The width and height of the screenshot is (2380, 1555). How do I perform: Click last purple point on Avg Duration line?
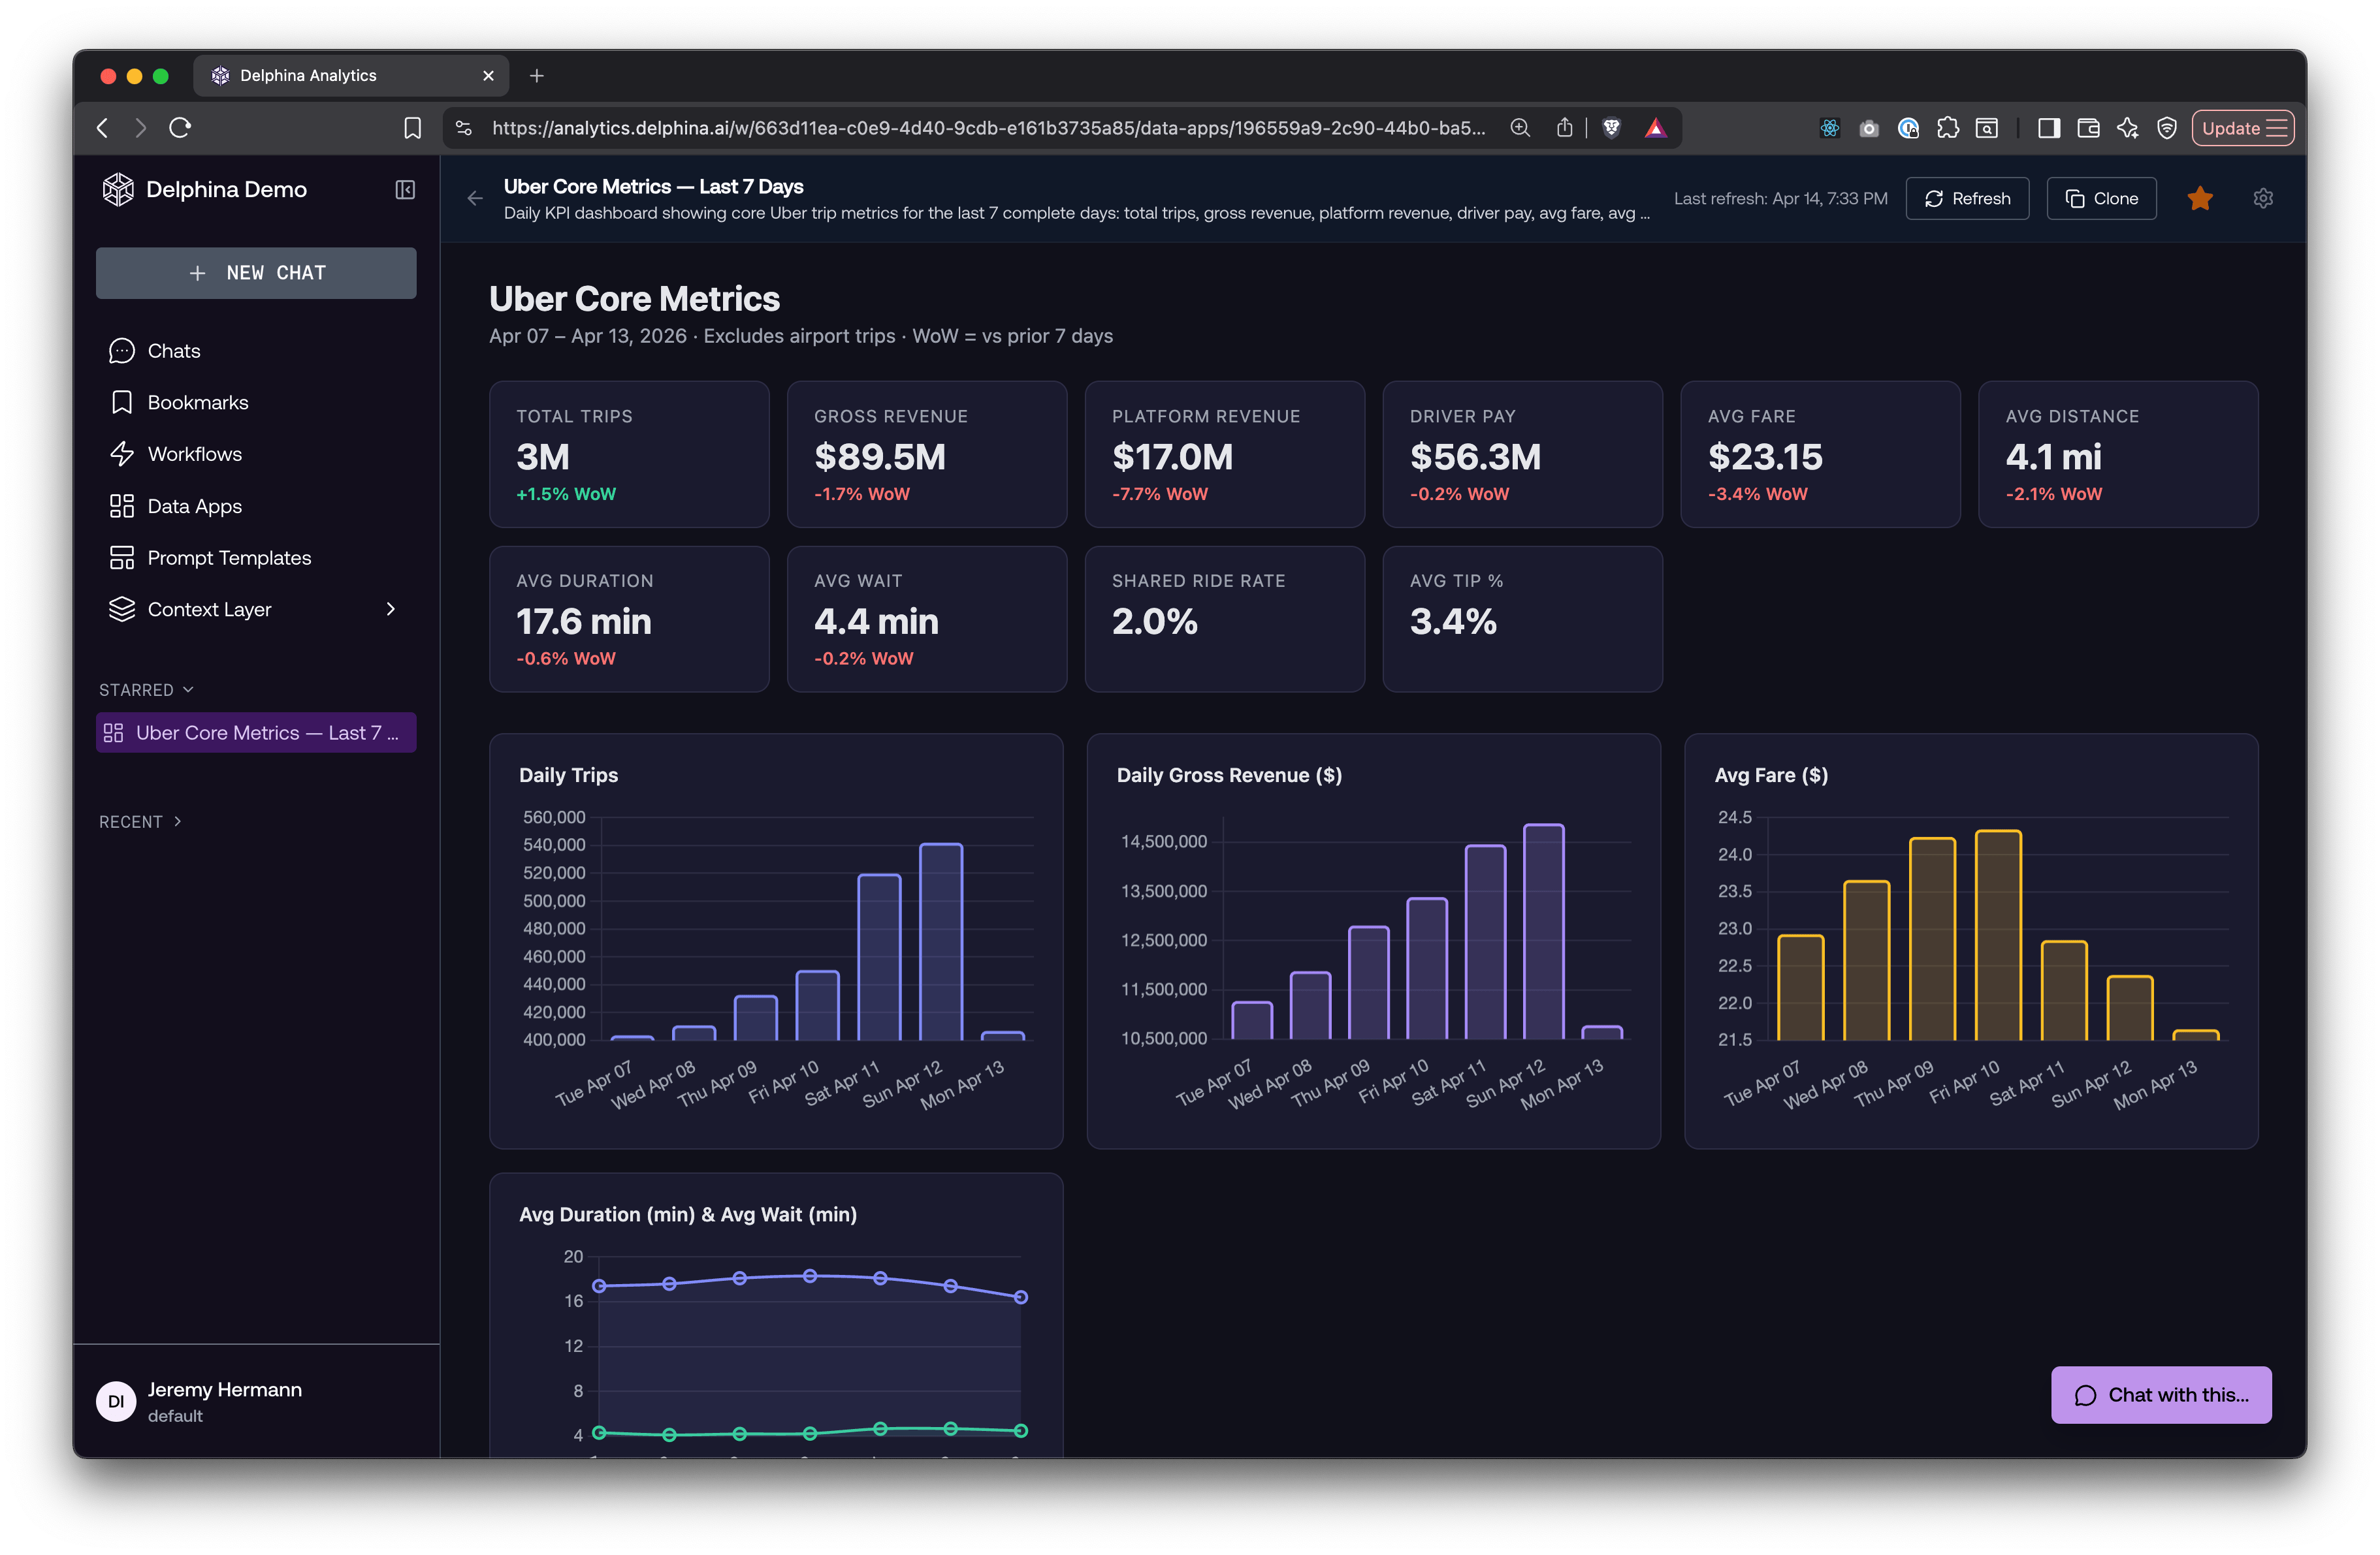(1021, 1297)
